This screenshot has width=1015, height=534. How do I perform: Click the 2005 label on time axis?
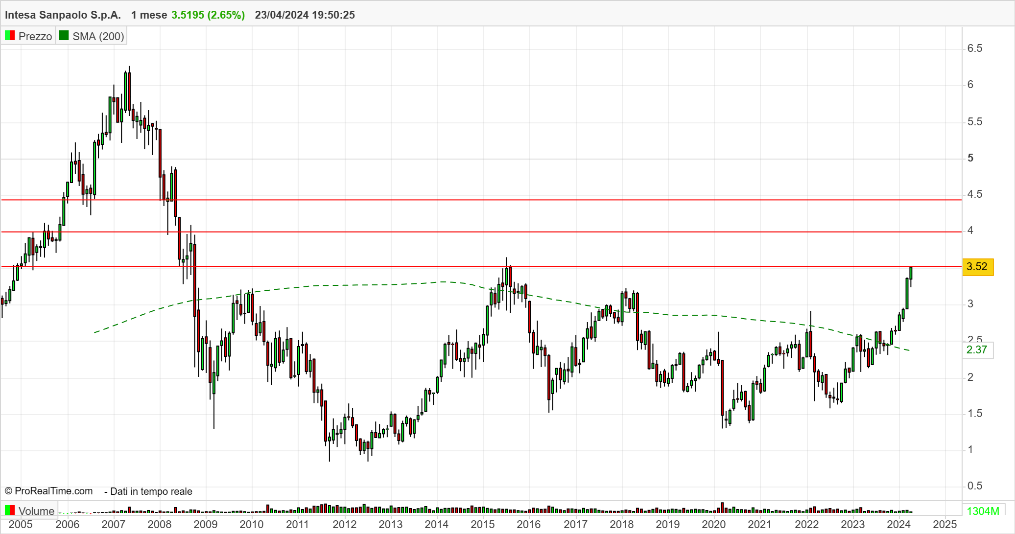coord(21,524)
